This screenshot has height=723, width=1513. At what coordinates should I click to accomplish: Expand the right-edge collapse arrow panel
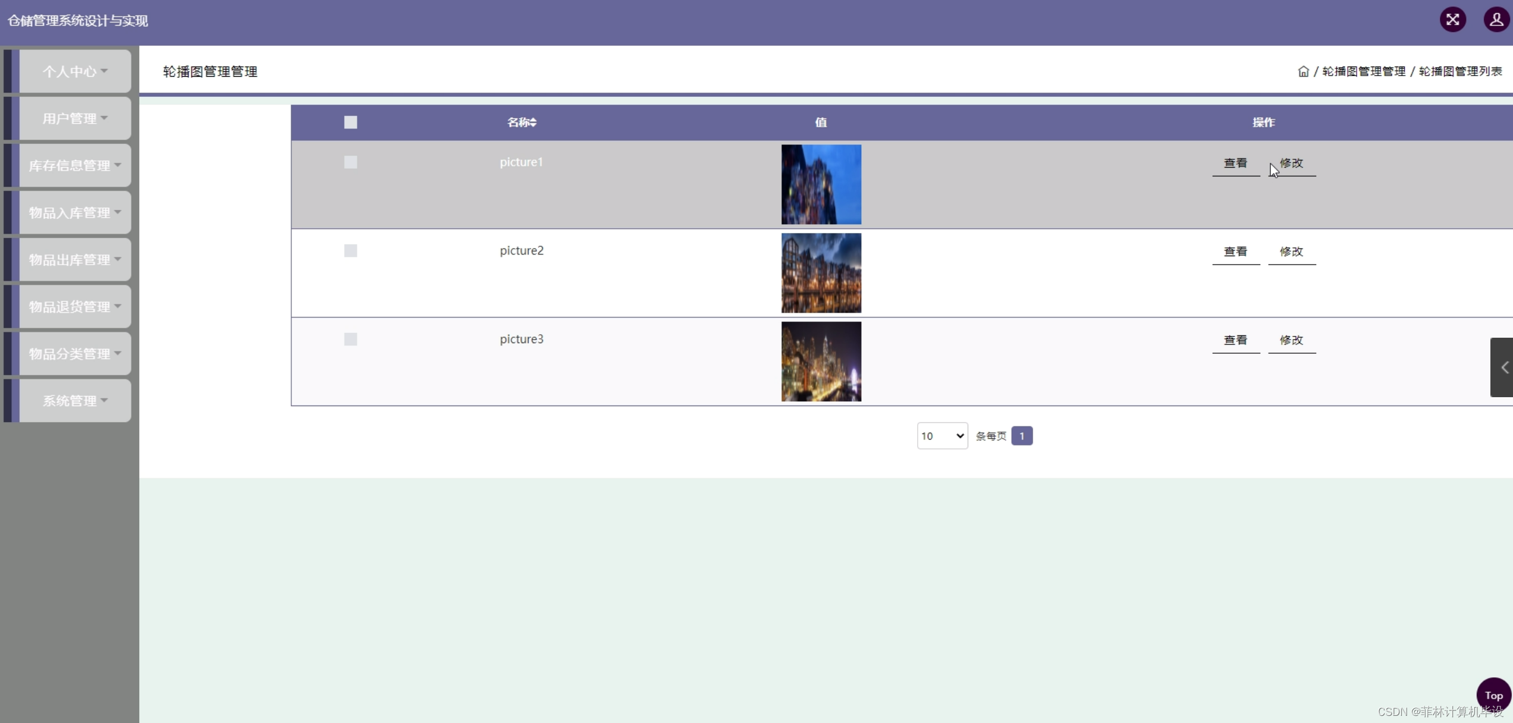click(1502, 367)
